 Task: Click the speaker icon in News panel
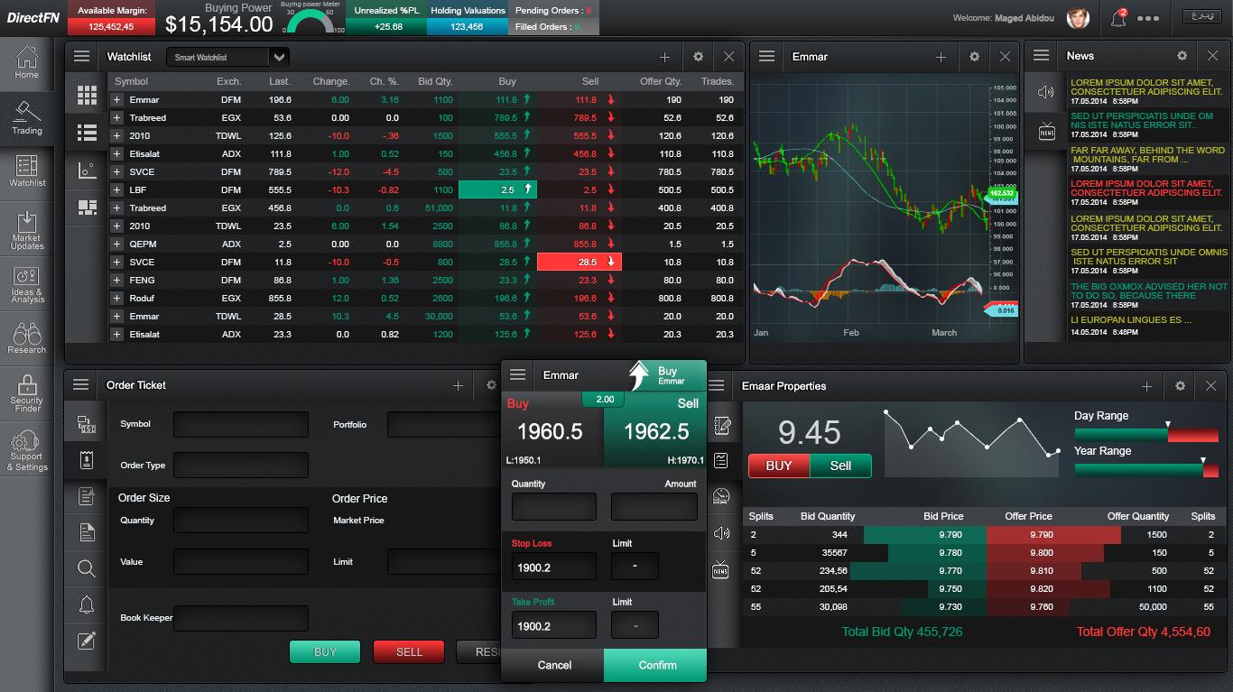click(x=1046, y=92)
